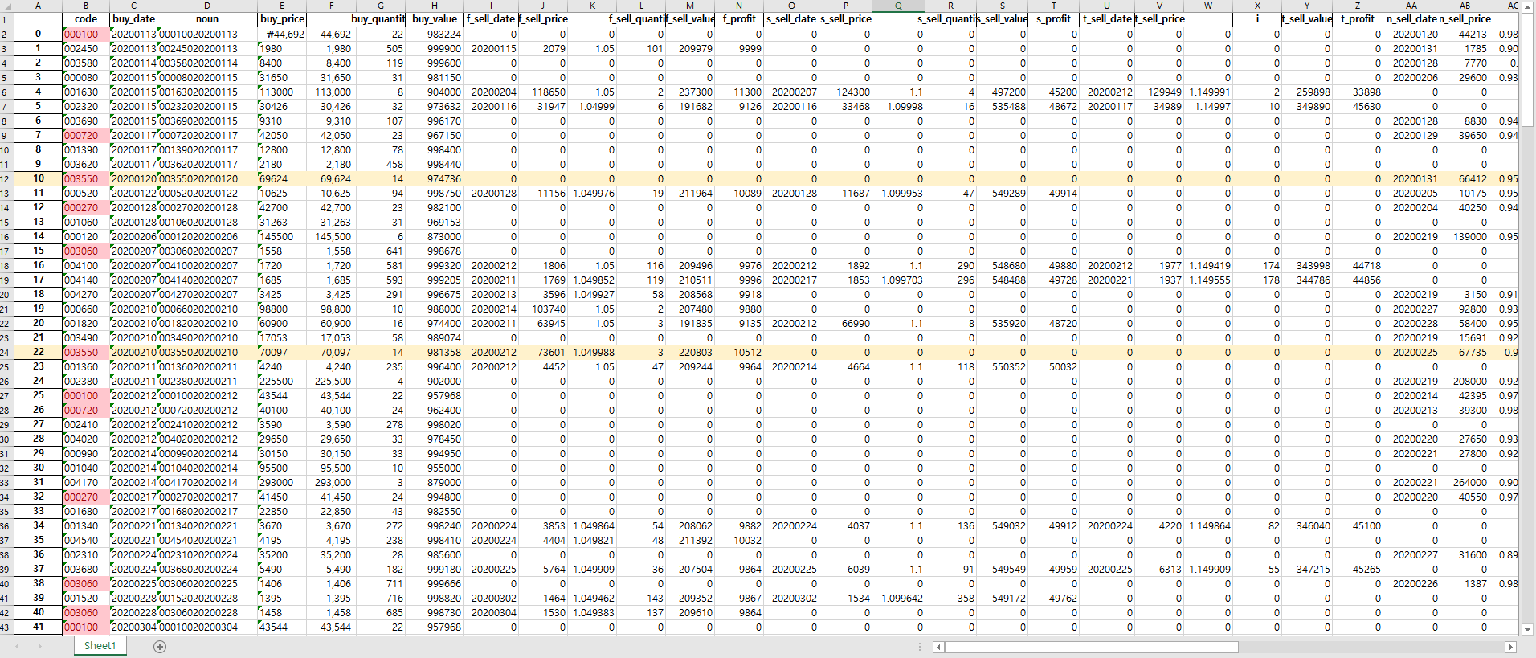Click code cell 001630

(86, 92)
